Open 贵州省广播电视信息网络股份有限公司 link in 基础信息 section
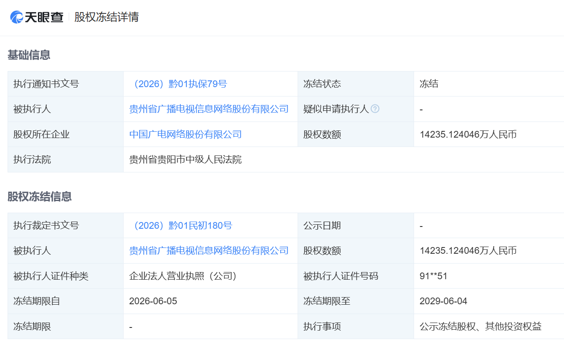Image resolution: width=564 pixels, height=344 pixels. 209,109
